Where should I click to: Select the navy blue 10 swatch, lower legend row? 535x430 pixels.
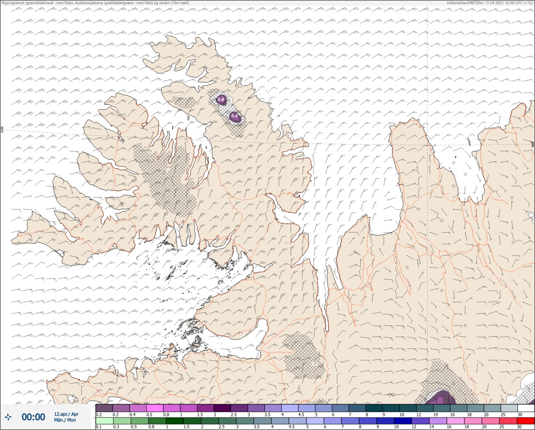pos(403,421)
